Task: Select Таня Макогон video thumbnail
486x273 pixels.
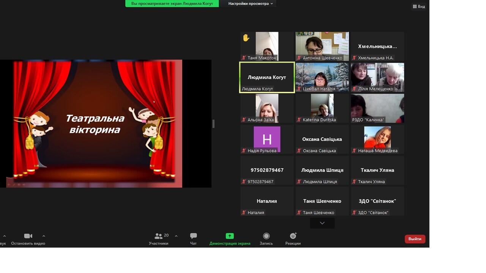Action: coord(267,46)
